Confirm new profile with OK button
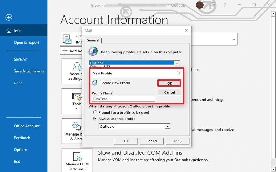 coord(169,83)
